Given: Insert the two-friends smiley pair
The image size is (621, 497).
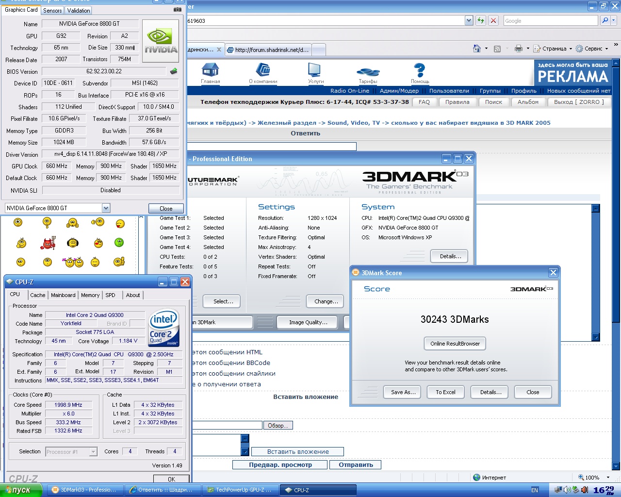Looking at the screenshot, I should click(x=73, y=263).
